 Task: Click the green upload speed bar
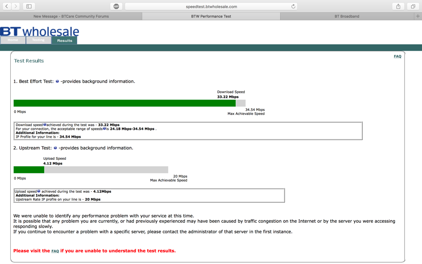point(29,170)
